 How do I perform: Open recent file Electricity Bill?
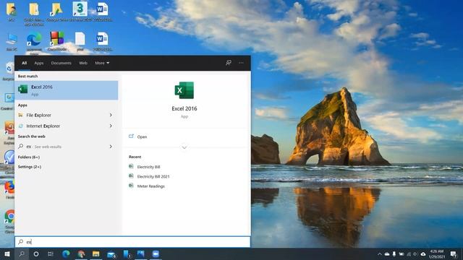click(148, 167)
